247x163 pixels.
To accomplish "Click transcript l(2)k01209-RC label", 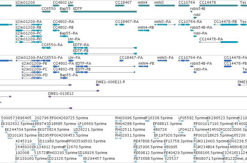I will tap(28, 33).
